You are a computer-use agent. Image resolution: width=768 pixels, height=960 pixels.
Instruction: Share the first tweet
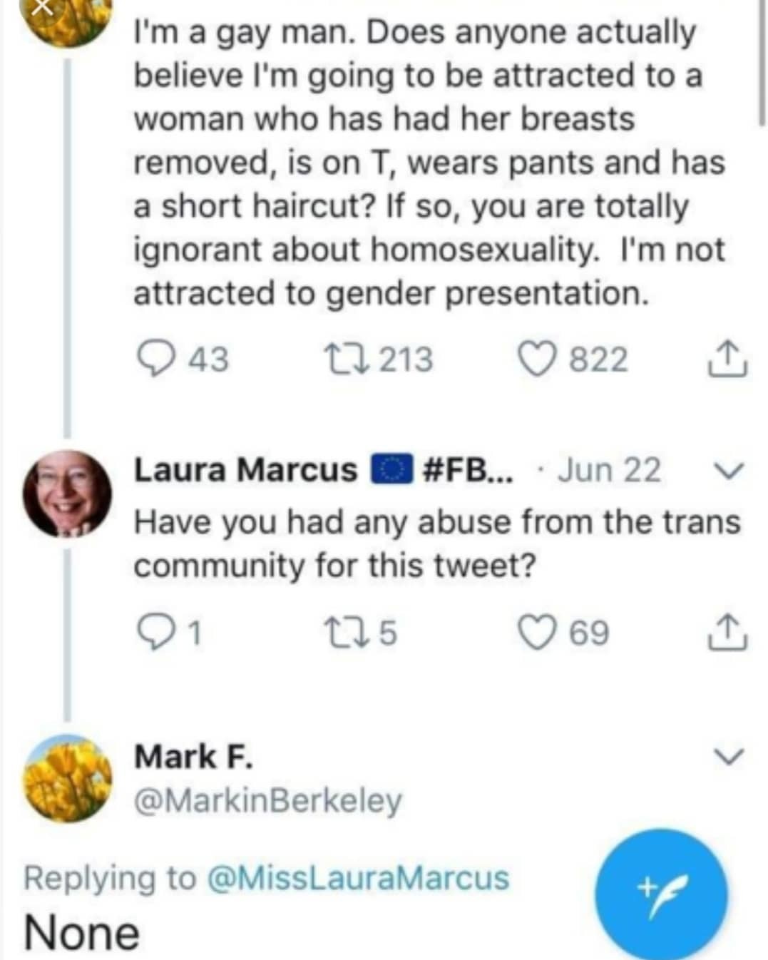click(727, 359)
